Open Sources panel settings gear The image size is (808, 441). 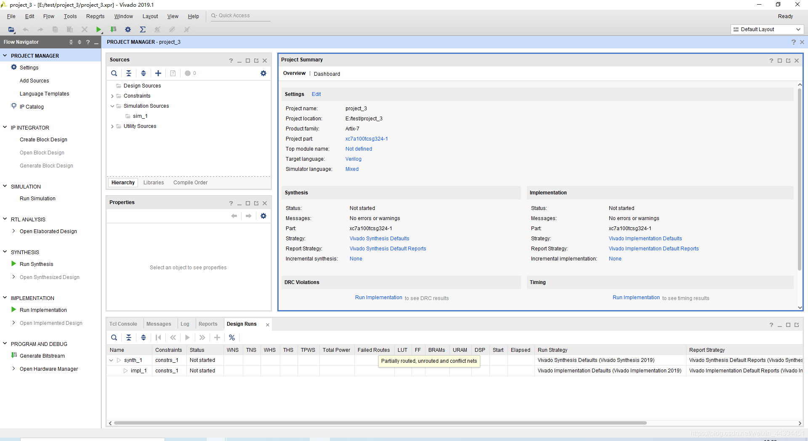coord(263,73)
